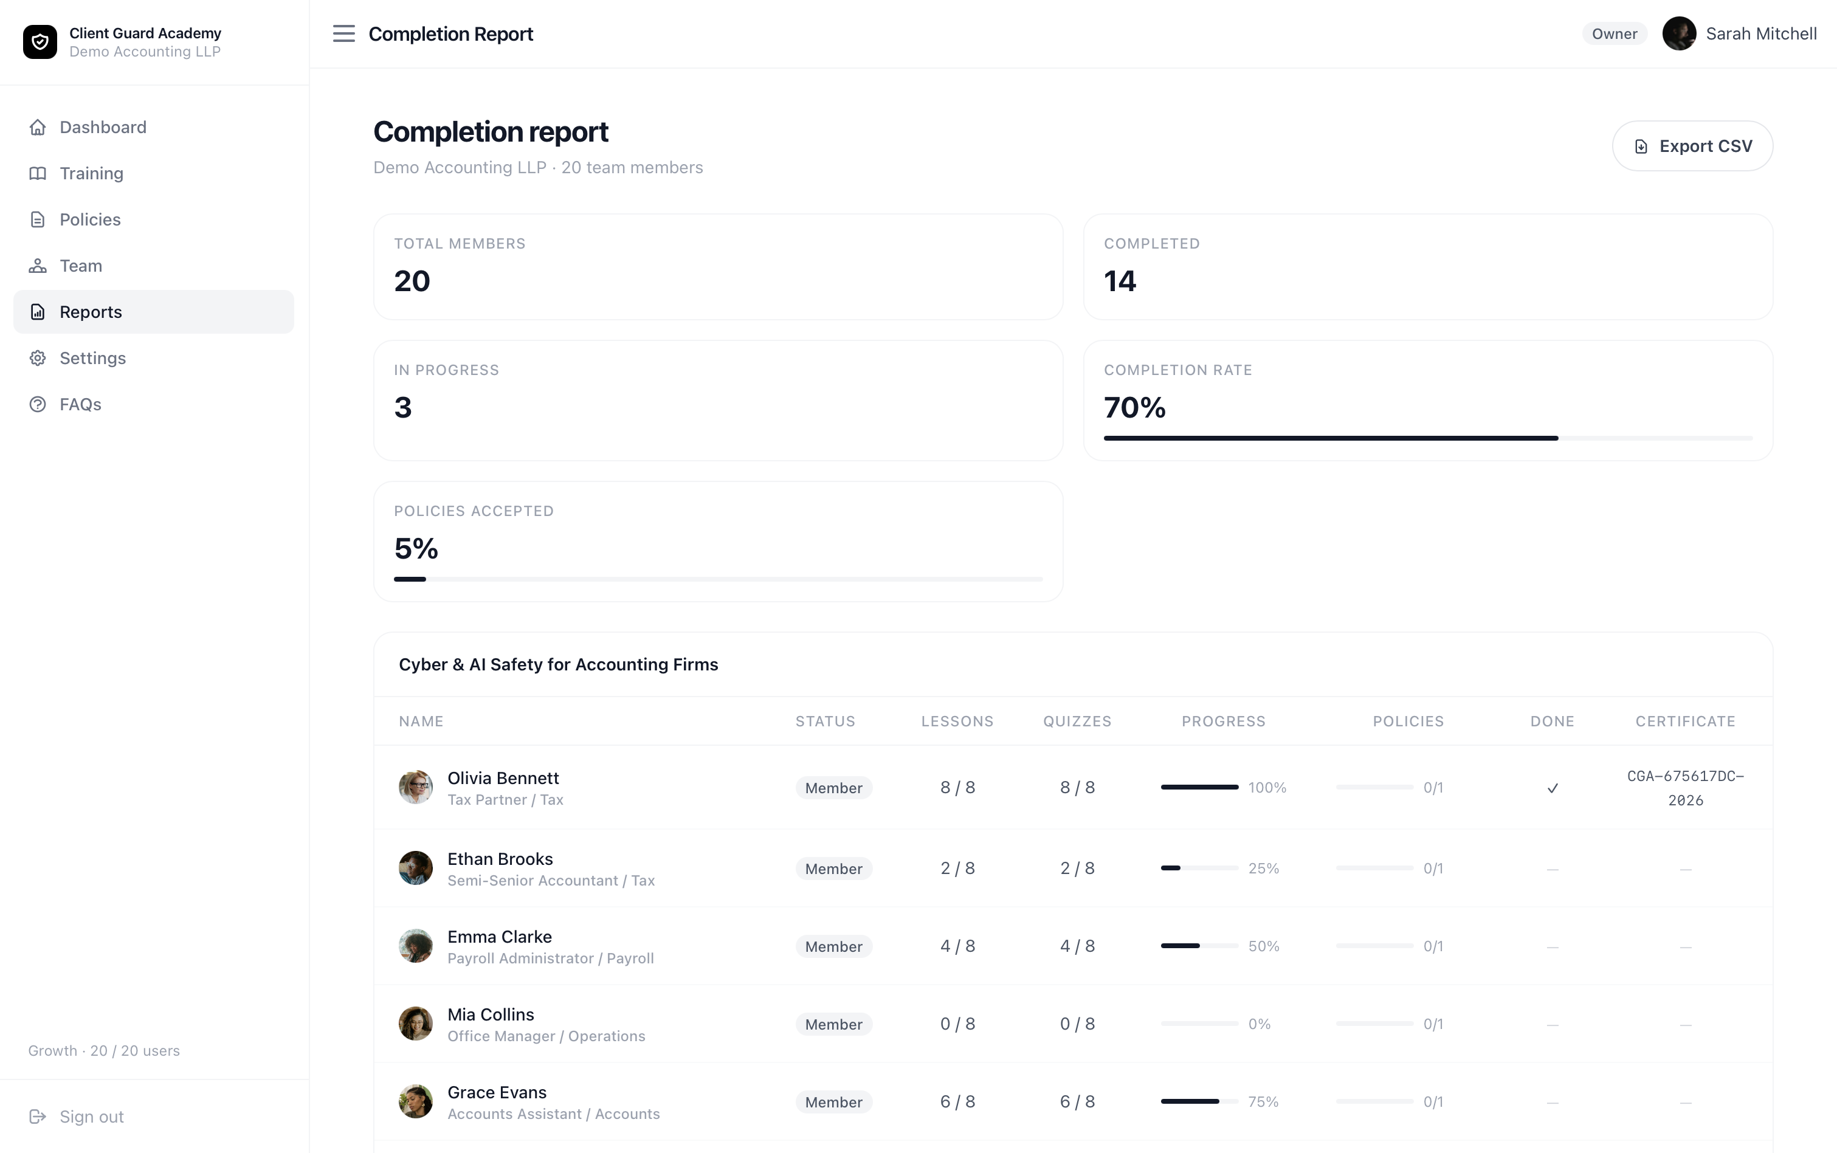Click Ethan Brooks's lessons value 2 / 8
This screenshot has width=1837, height=1153.
957,868
